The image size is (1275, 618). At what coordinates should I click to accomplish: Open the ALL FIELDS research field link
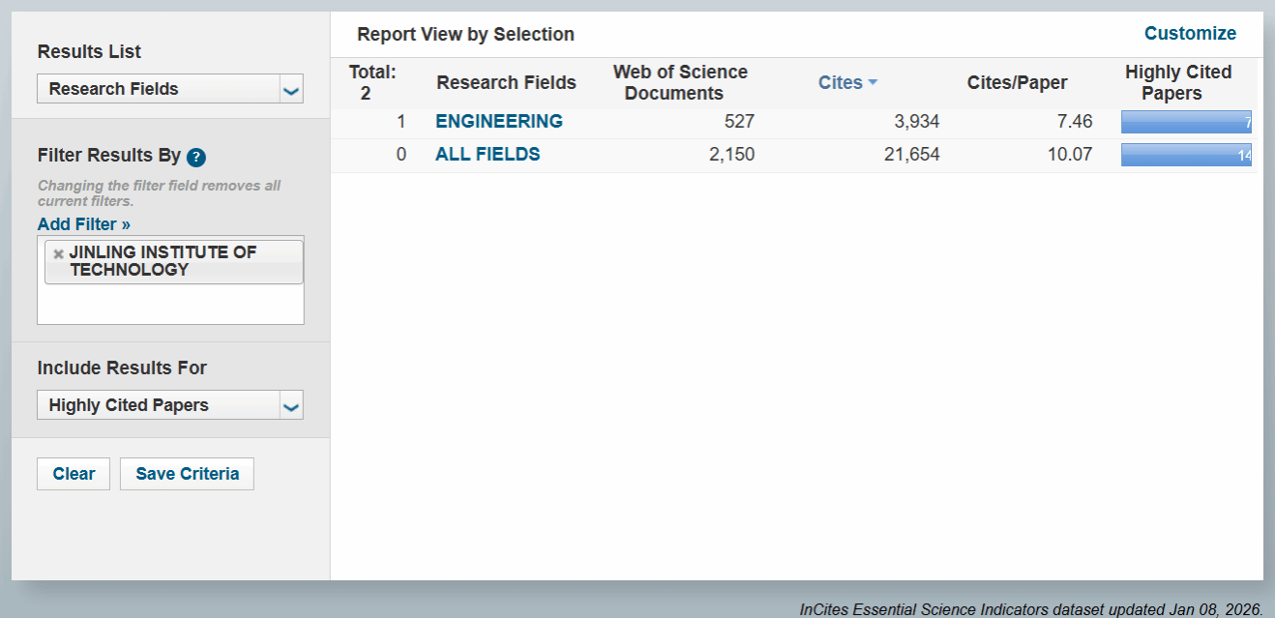click(488, 155)
